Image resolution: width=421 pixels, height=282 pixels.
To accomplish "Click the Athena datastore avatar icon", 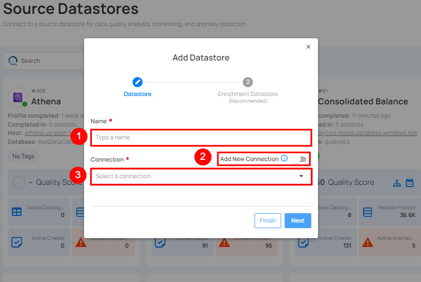I will coord(18,97).
